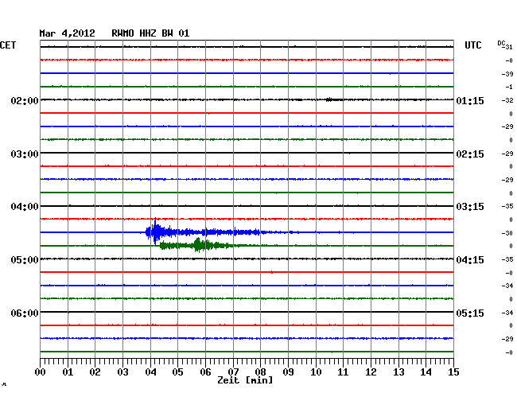Click the DC header value 31
This screenshot has width=517, height=393.
(509, 47)
